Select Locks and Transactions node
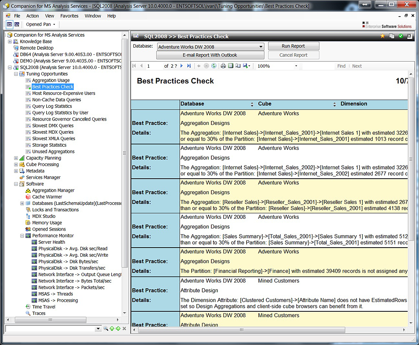 (55, 210)
